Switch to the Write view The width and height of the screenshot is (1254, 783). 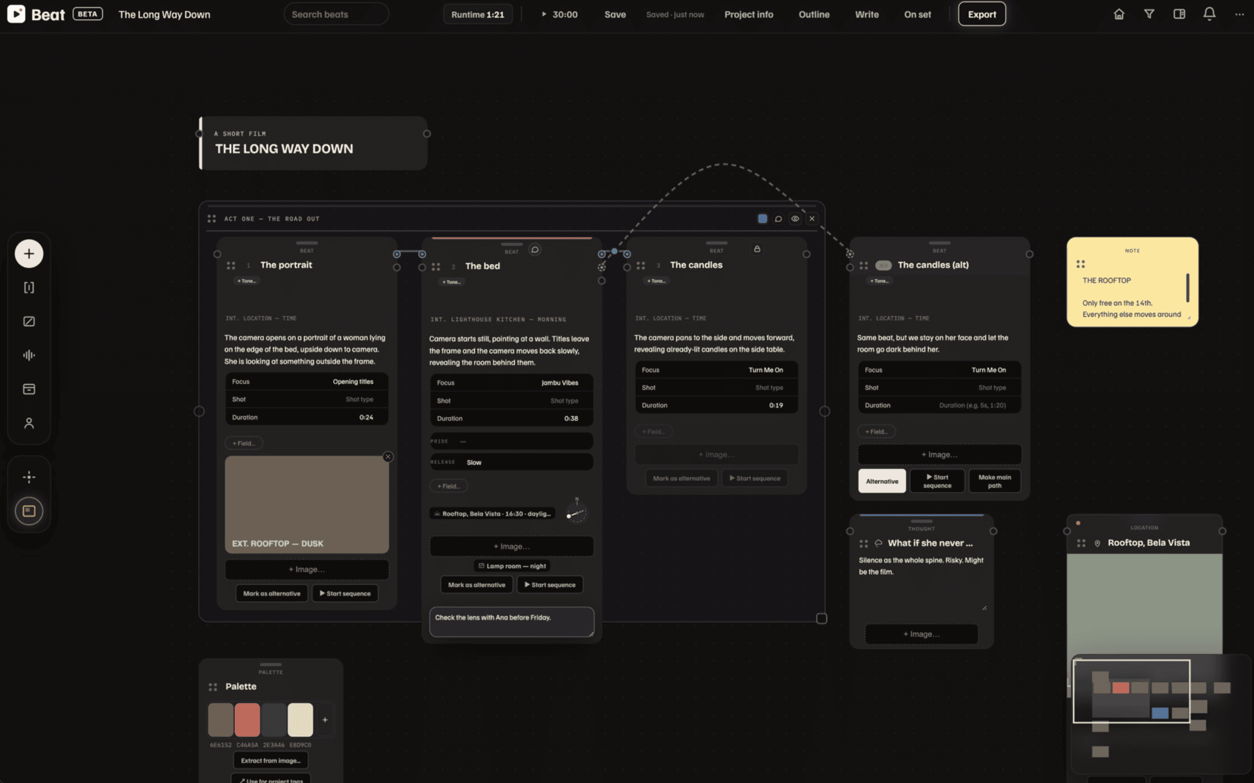tap(866, 14)
